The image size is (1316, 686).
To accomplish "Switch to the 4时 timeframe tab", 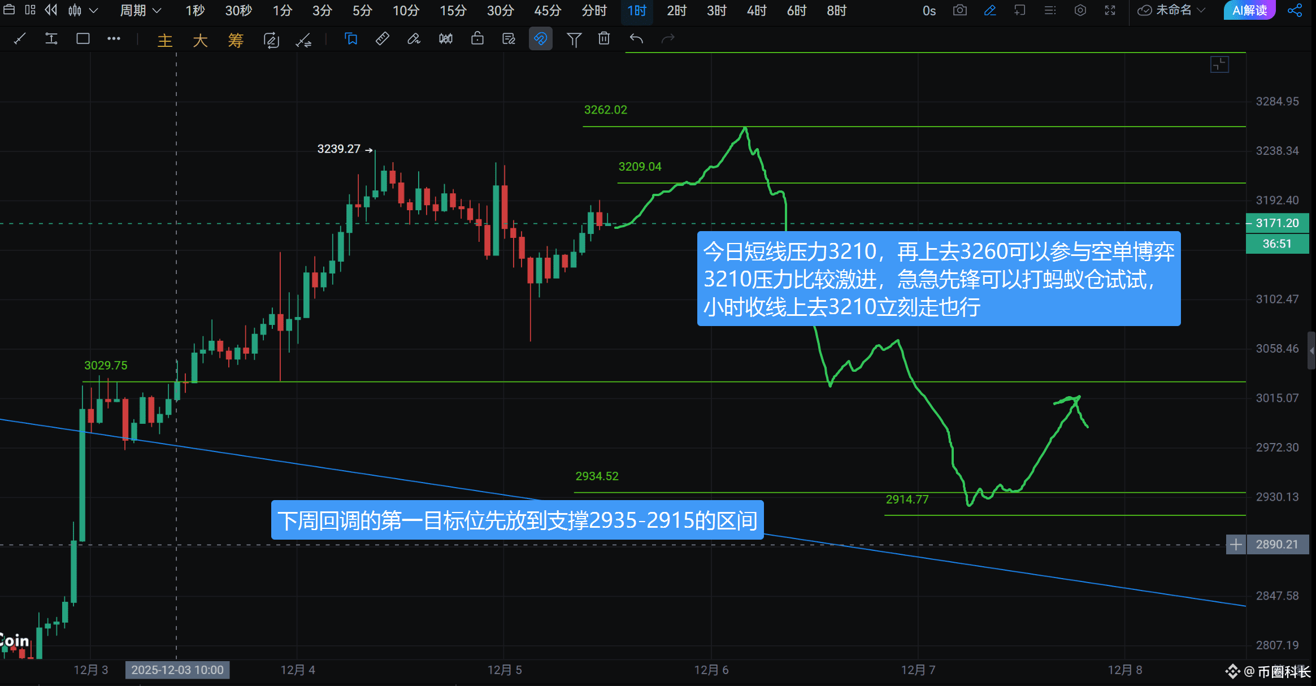I will (756, 11).
